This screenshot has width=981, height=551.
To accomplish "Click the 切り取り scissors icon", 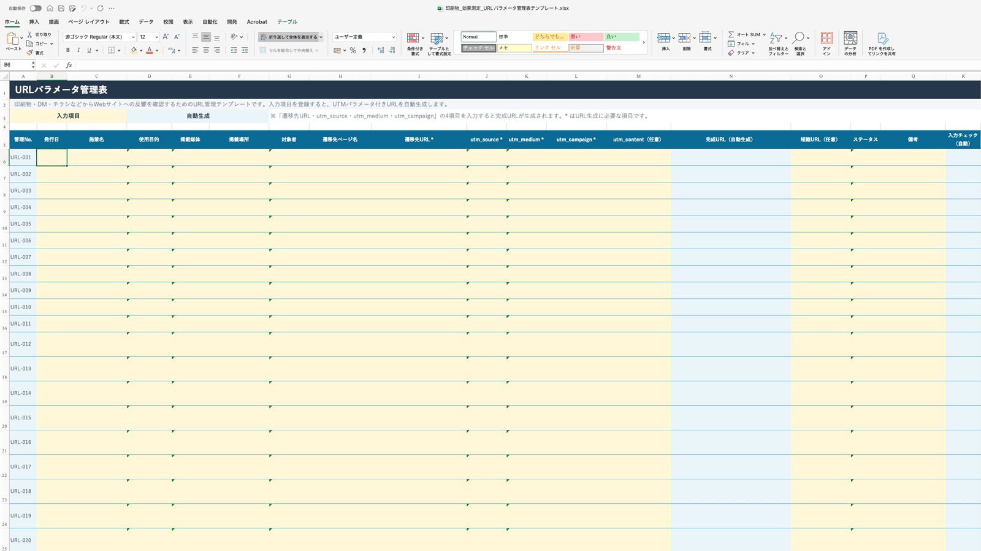I will pos(29,35).
